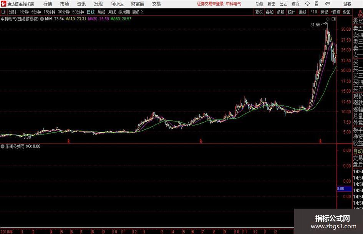The image size is (363, 234).
Task: Open the 资讯 menu
Action: (81, 4)
